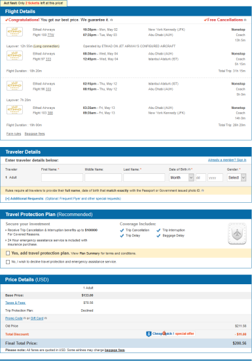Click the Etihad logo for Flight 100
This screenshot has width=252, height=361.
click(x=14, y=32)
